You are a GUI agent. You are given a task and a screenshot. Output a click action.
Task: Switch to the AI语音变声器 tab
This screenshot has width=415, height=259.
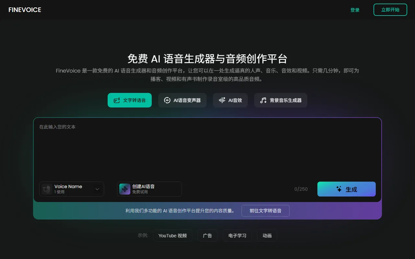[x=182, y=100]
